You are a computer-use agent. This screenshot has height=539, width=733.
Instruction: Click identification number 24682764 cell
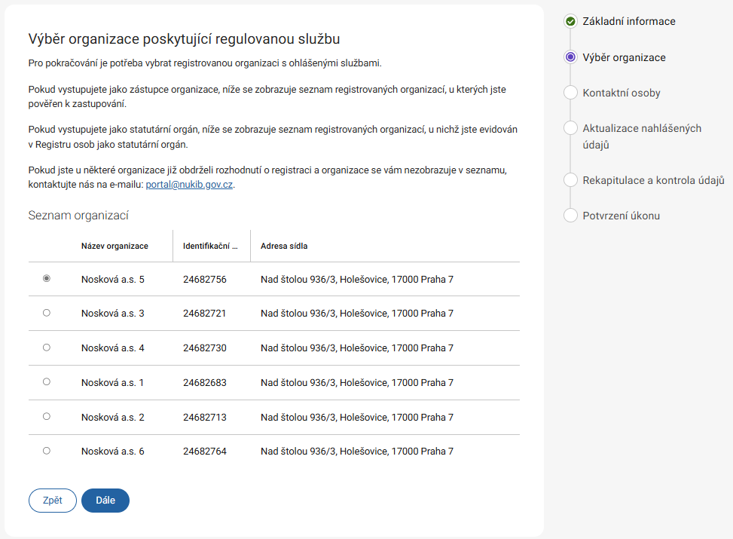(205, 452)
